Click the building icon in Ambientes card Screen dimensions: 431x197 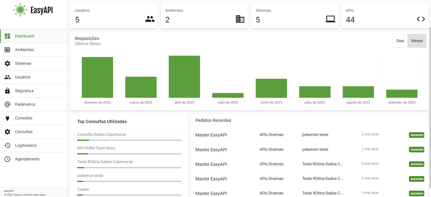click(240, 19)
